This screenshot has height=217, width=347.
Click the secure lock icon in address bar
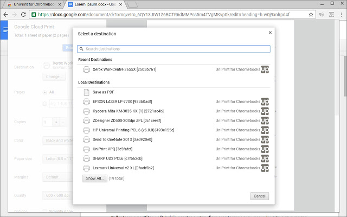(x=34, y=15)
